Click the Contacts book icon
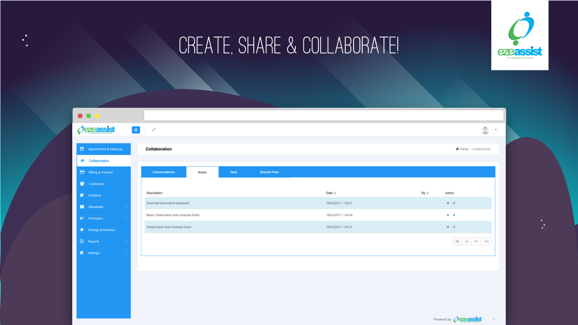The width and height of the screenshot is (578, 325). pos(82,195)
